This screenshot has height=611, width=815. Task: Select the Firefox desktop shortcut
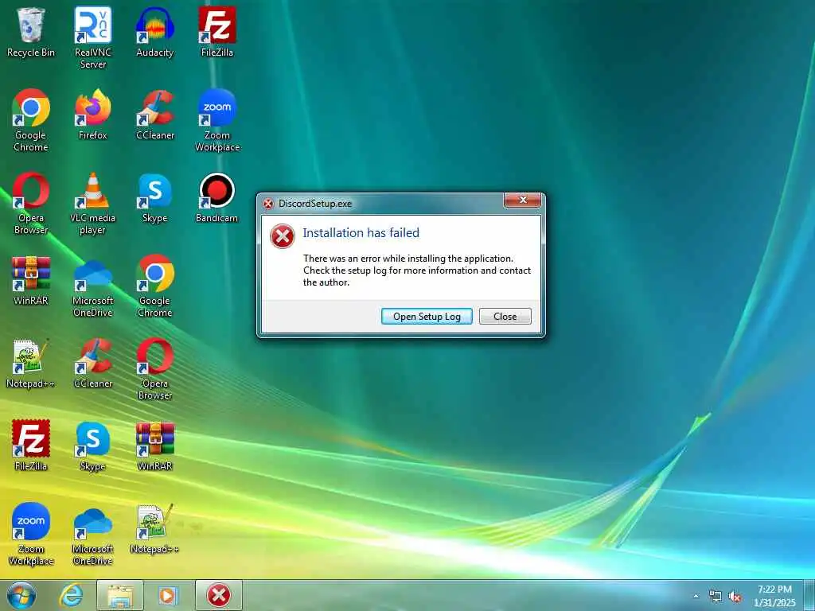(92, 115)
